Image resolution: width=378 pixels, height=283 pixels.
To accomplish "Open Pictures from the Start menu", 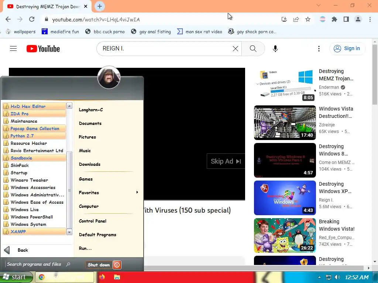I will 87,137.
